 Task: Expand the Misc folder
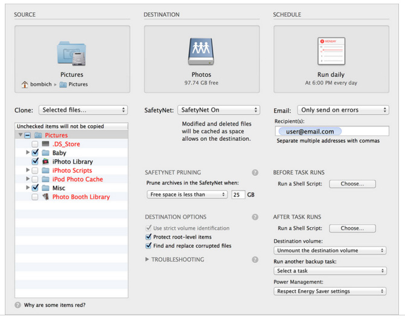[x=28, y=187]
